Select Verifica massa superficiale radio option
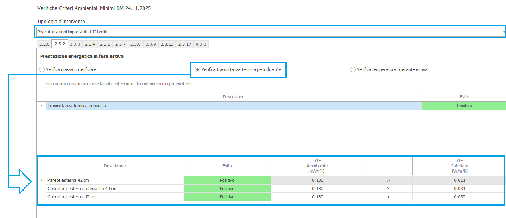 (x=42, y=69)
